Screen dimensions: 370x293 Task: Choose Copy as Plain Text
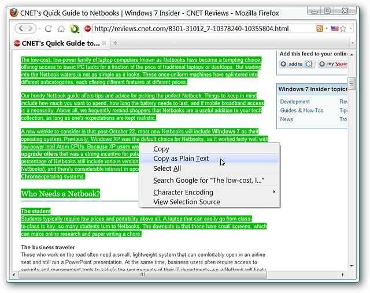pos(209,159)
